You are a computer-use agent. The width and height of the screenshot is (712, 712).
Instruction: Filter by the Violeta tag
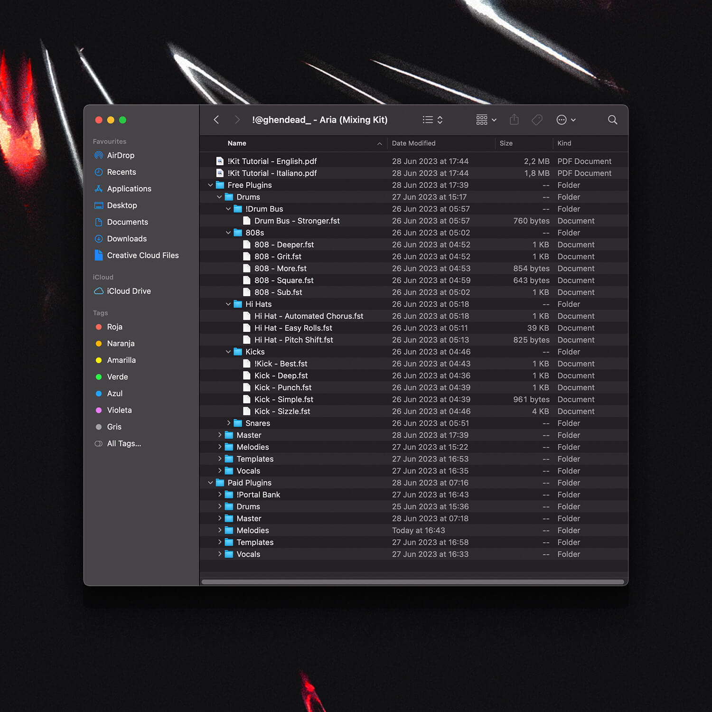pos(119,410)
